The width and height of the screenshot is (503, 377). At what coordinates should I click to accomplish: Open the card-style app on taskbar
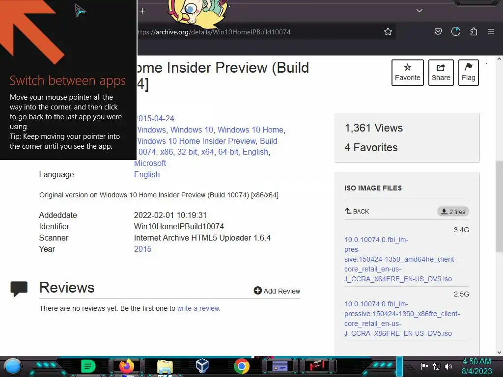pos(279,366)
